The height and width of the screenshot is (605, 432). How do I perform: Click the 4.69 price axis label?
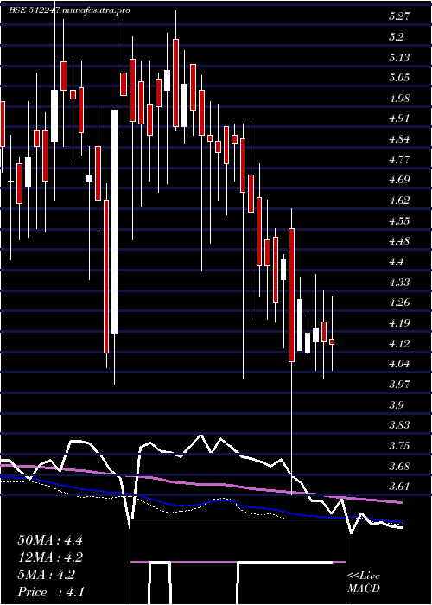point(399,180)
